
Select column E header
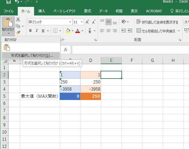coord(111,60)
